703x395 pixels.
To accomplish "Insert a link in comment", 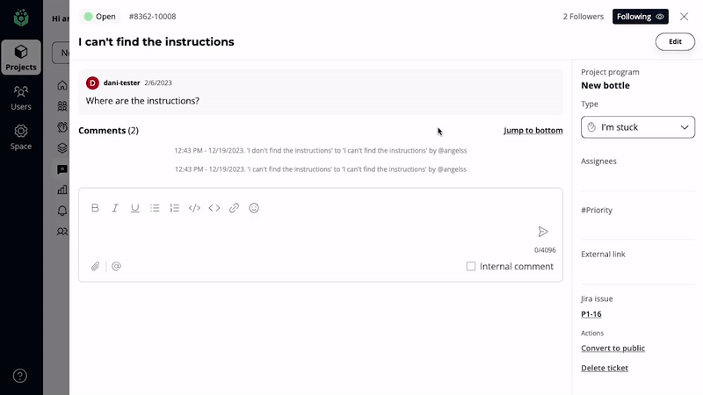I will [234, 208].
